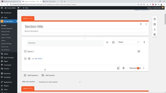
Task: Click the page vertical scrollbar thumb
Action: [x=165, y=19]
